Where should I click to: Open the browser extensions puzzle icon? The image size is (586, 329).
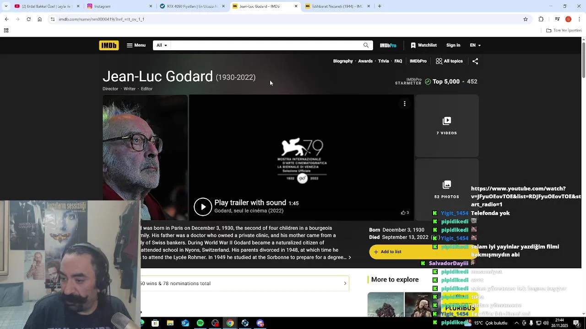click(x=541, y=19)
